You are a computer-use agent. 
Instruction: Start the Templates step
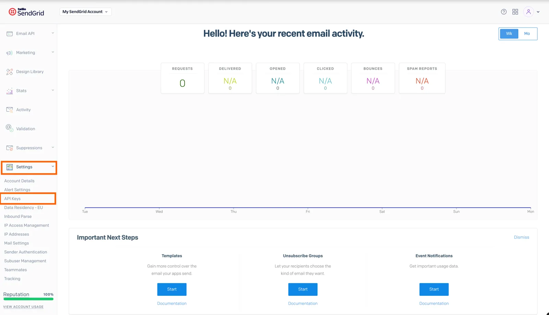click(172, 289)
